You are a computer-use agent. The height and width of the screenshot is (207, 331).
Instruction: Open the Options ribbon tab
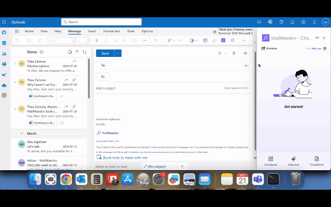147,31
